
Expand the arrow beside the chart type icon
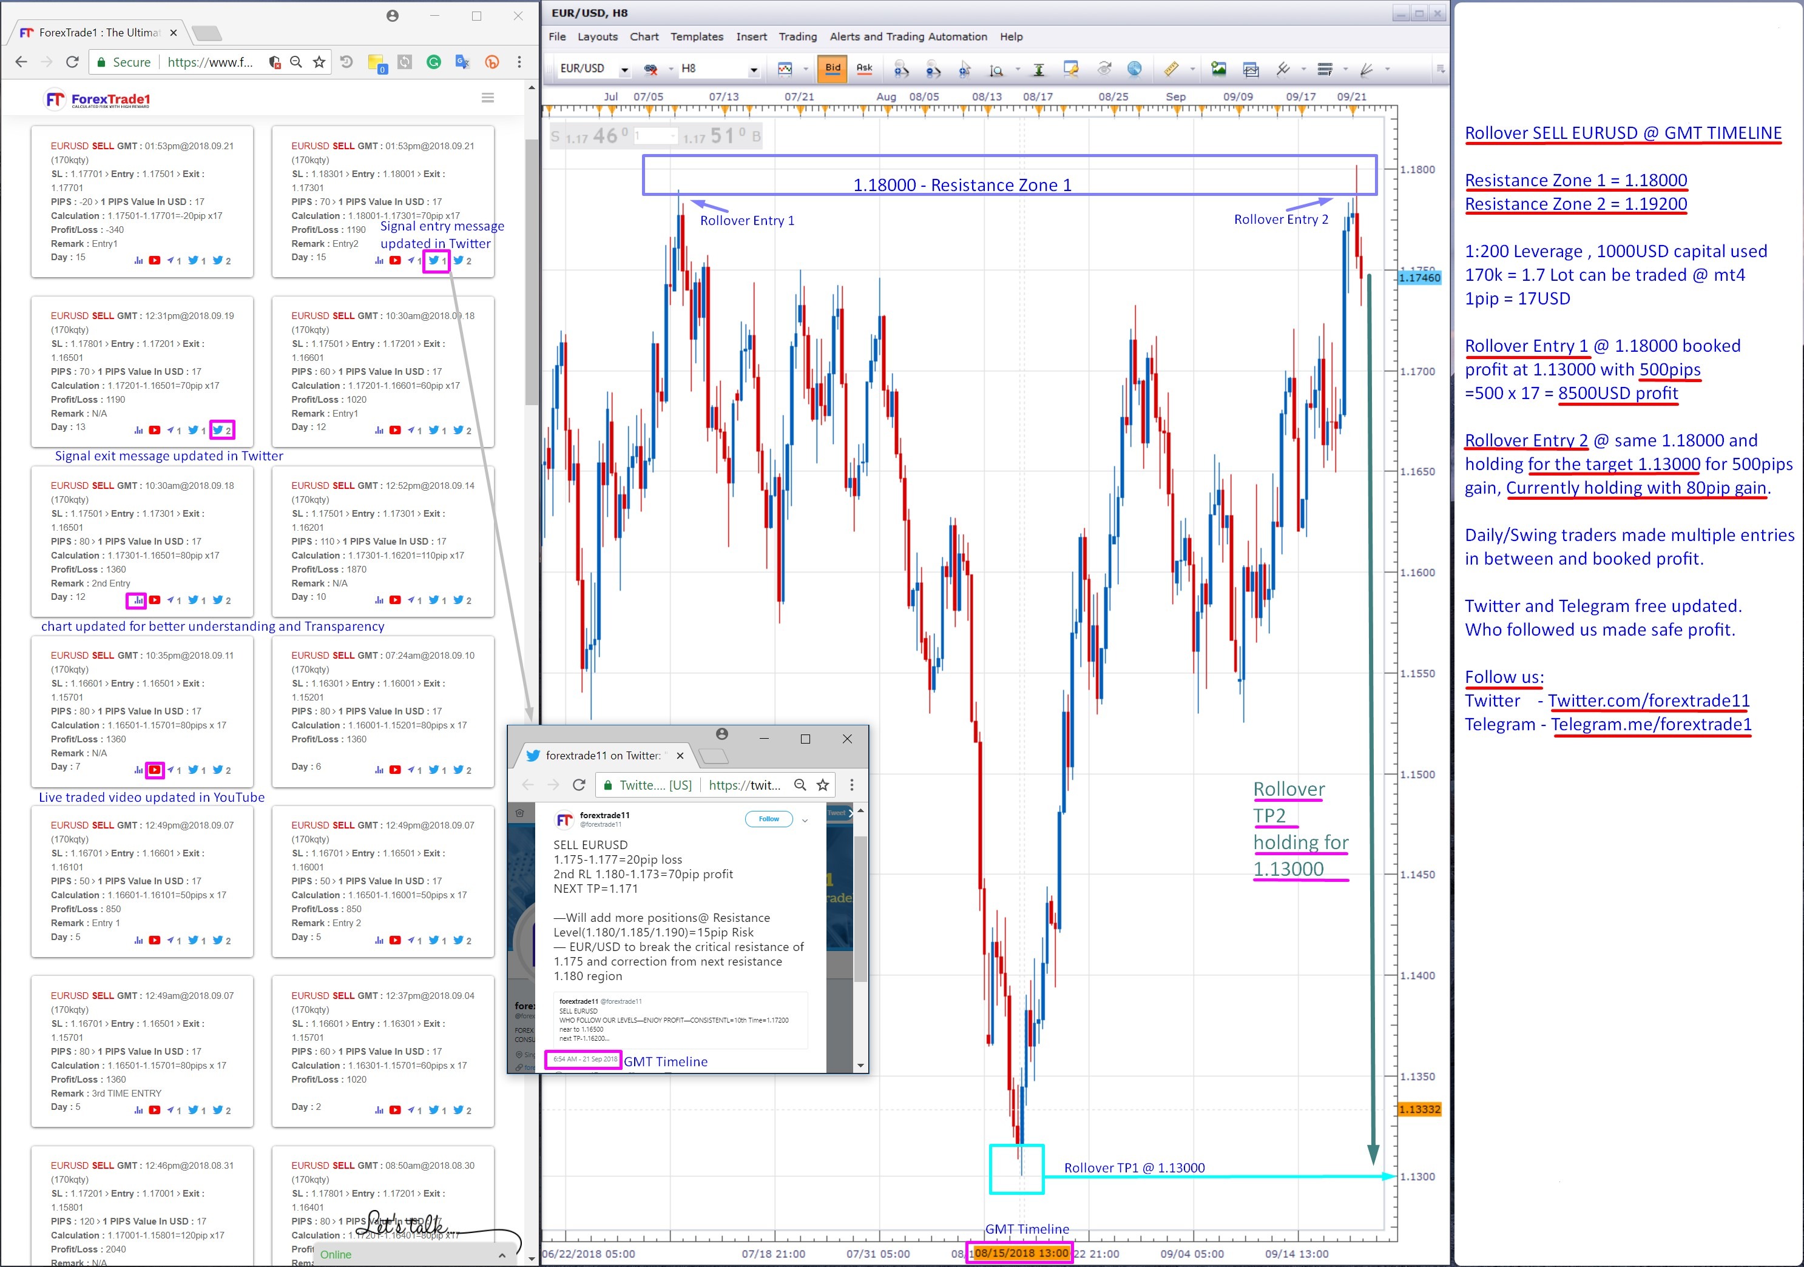coord(805,69)
